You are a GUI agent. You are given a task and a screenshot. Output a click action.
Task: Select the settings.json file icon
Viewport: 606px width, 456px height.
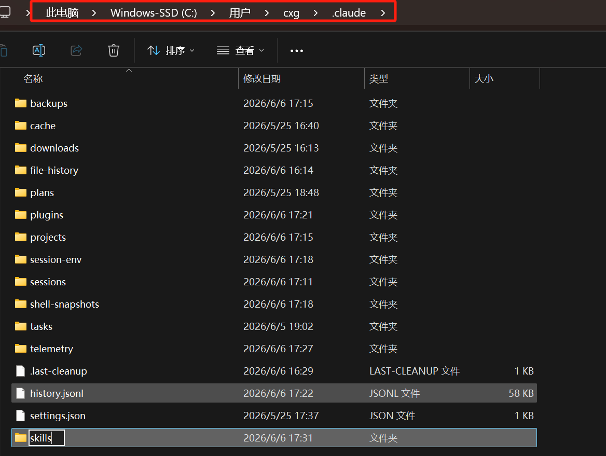(20, 416)
